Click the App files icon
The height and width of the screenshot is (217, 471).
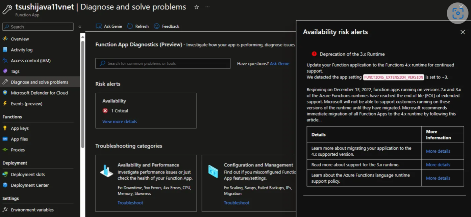coord(5,139)
